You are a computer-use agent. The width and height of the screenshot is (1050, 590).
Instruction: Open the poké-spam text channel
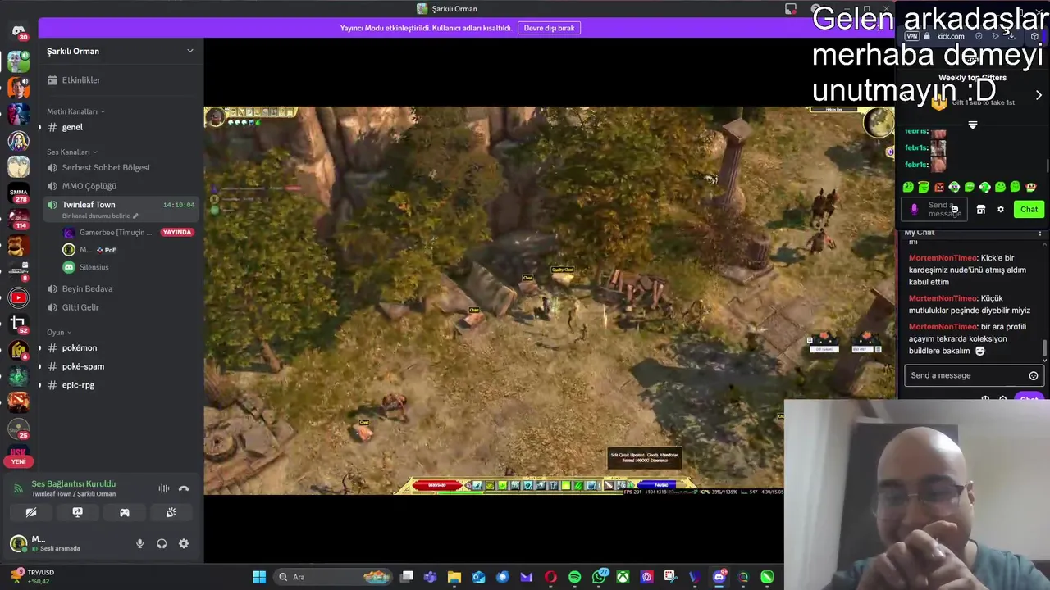121,366
